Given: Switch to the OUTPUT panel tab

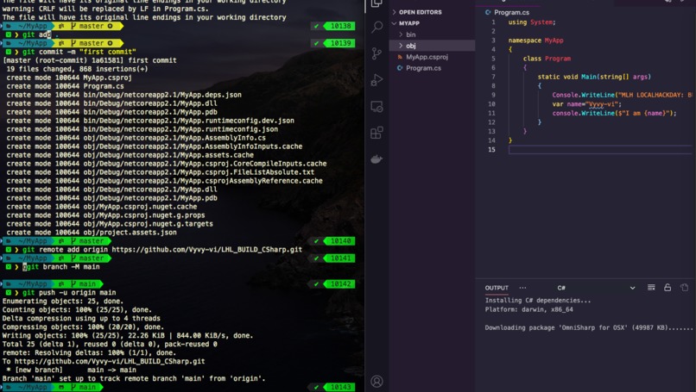Looking at the screenshot, I should point(497,288).
